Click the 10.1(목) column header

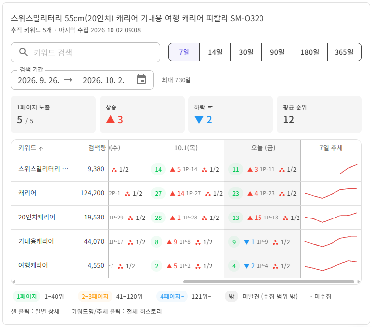(x=186, y=148)
